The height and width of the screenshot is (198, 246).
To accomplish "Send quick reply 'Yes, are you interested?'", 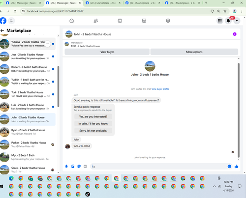I will click(93, 116).
